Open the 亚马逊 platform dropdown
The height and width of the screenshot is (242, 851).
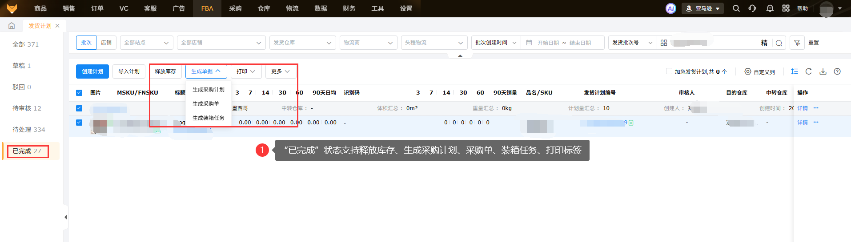(702, 8)
